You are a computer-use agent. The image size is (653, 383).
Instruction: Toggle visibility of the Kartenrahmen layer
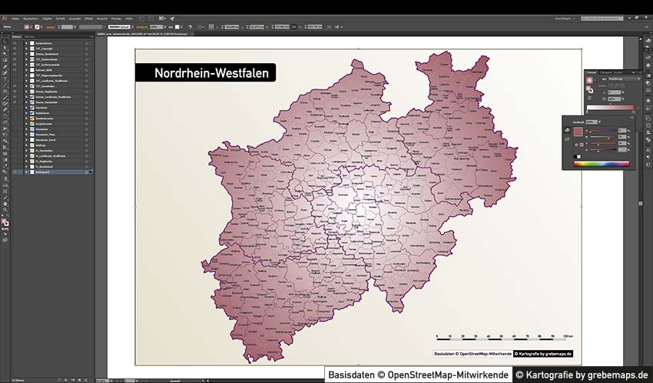coord(15,43)
